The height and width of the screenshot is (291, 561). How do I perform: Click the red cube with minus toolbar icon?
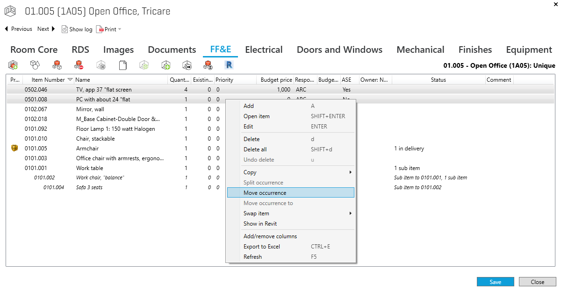[79, 65]
